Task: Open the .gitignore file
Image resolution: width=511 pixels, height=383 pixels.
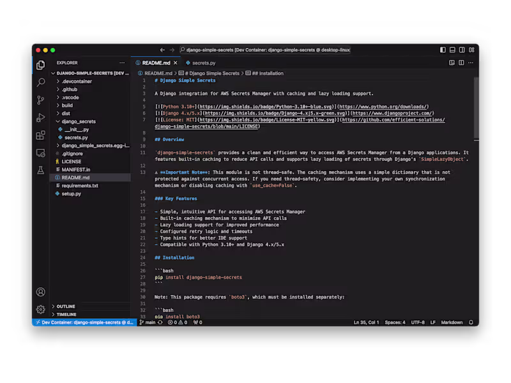Action: point(90,154)
